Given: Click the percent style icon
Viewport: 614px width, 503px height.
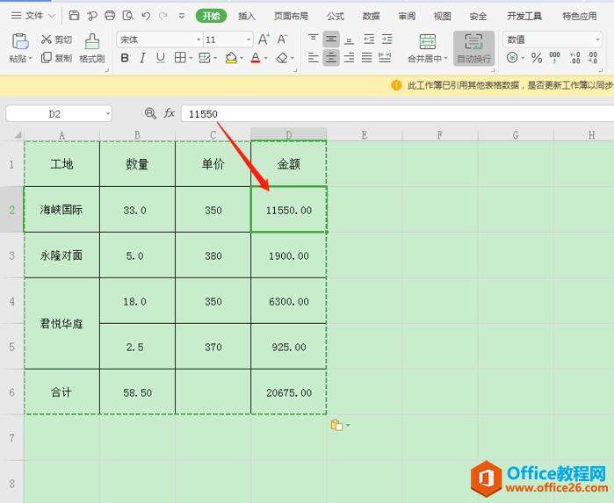Looking at the screenshot, I should pos(537,58).
